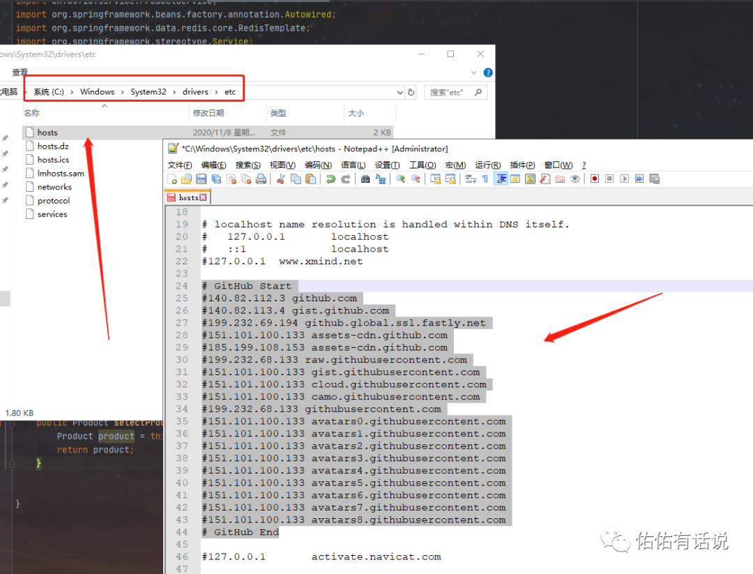753x574 pixels.
Task: Click the Cut scissors icon
Action: (281, 179)
